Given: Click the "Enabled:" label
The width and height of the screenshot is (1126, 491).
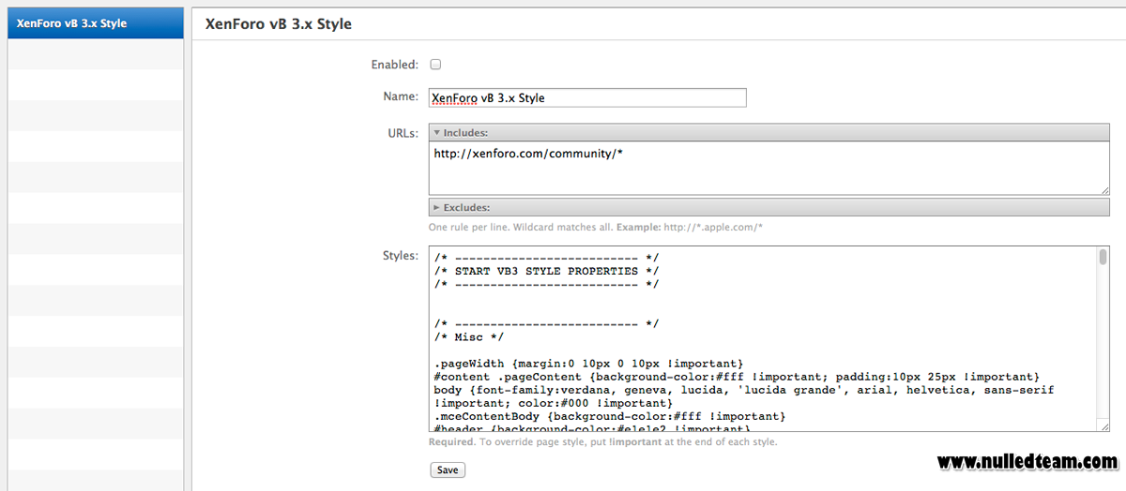Looking at the screenshot, I should [x=394, y=65].
